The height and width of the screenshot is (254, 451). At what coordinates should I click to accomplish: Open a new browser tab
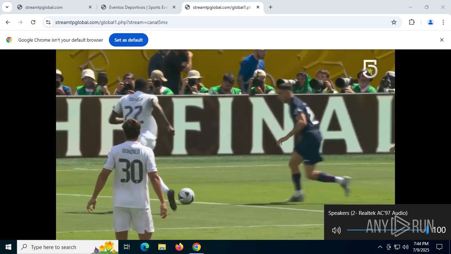click(271, 7)
